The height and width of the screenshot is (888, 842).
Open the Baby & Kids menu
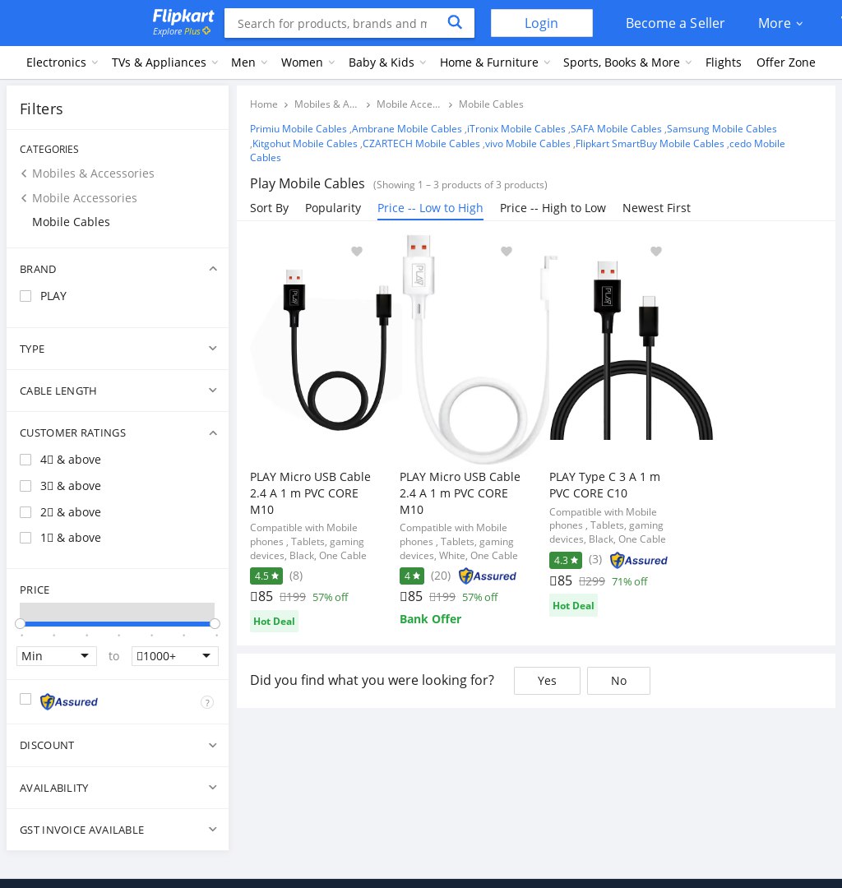pos(387,62)
